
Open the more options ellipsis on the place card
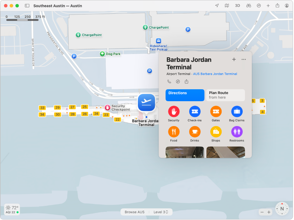244,59
